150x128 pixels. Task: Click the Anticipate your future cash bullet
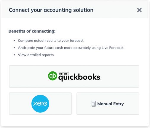tap(71, 48)
